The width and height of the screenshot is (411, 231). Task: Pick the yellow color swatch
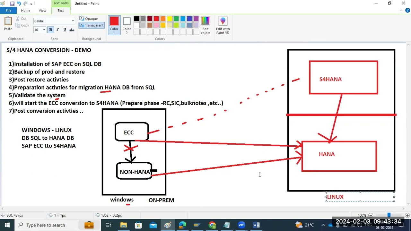[x=170, y=19]
